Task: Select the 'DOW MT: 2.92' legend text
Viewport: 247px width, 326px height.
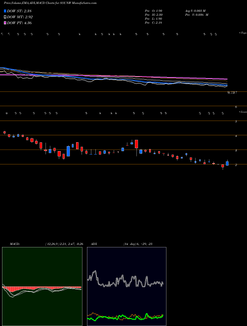Action: click(20, 17)
